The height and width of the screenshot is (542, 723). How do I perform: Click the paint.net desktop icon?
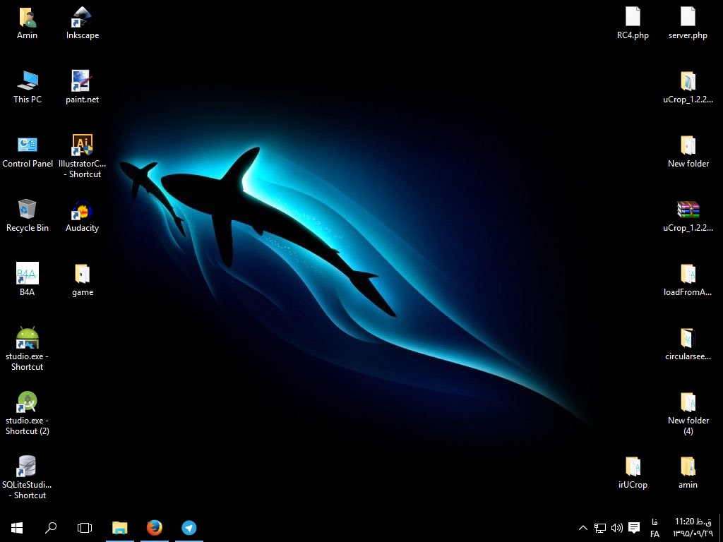pos(82,82)
